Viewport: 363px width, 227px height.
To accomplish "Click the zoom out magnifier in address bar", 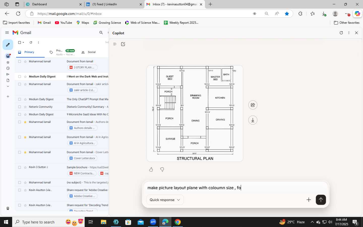I will (x=266, y=14).
